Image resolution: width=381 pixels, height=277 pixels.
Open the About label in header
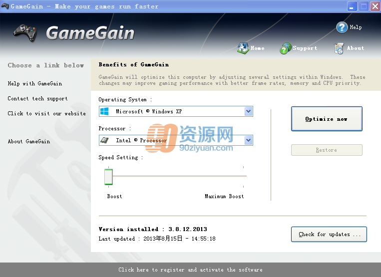tap(356, 48)
